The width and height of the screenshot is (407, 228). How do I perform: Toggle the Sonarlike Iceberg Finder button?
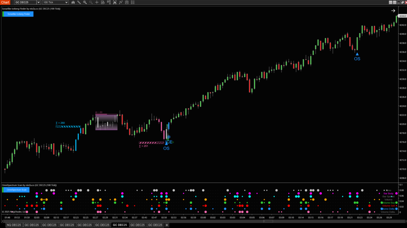pos(19,14)
